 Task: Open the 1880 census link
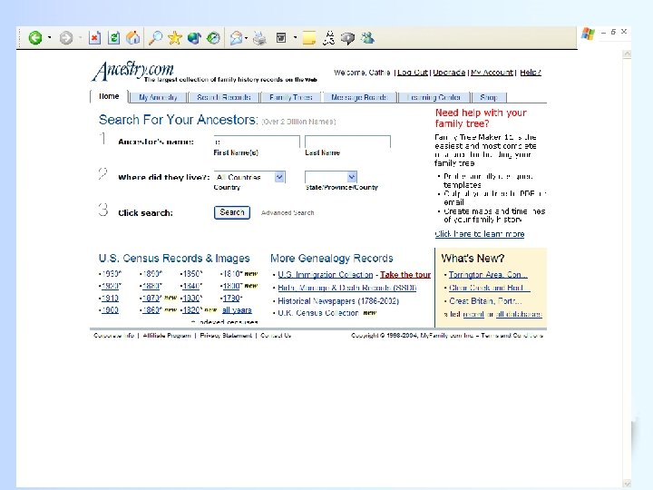point(151,286)
